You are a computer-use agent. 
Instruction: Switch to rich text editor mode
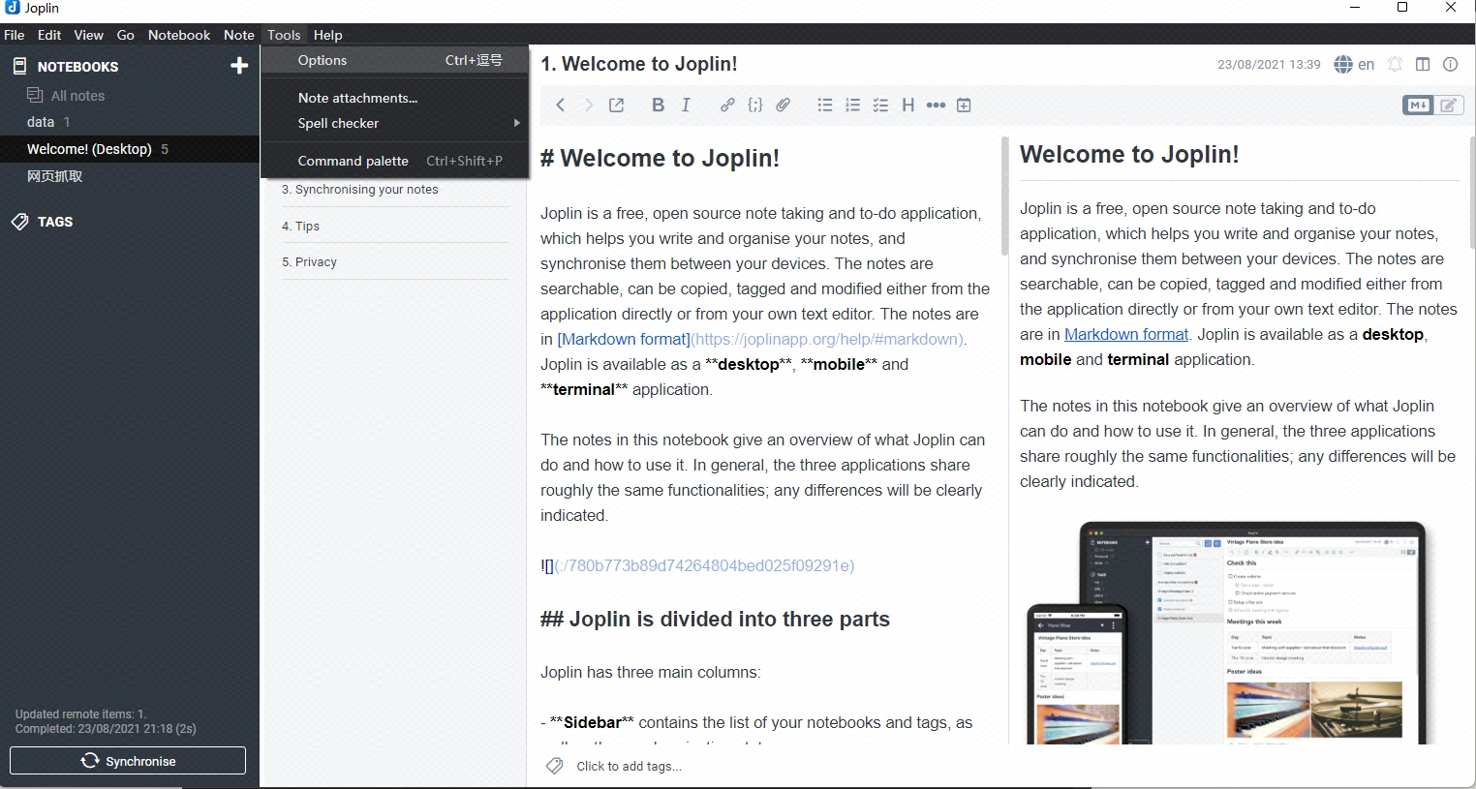click(x=1449, y=106)
